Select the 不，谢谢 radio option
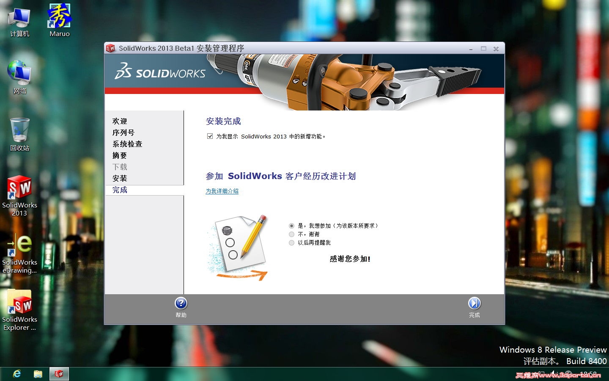Screen dimensions: 609x381 291,234
